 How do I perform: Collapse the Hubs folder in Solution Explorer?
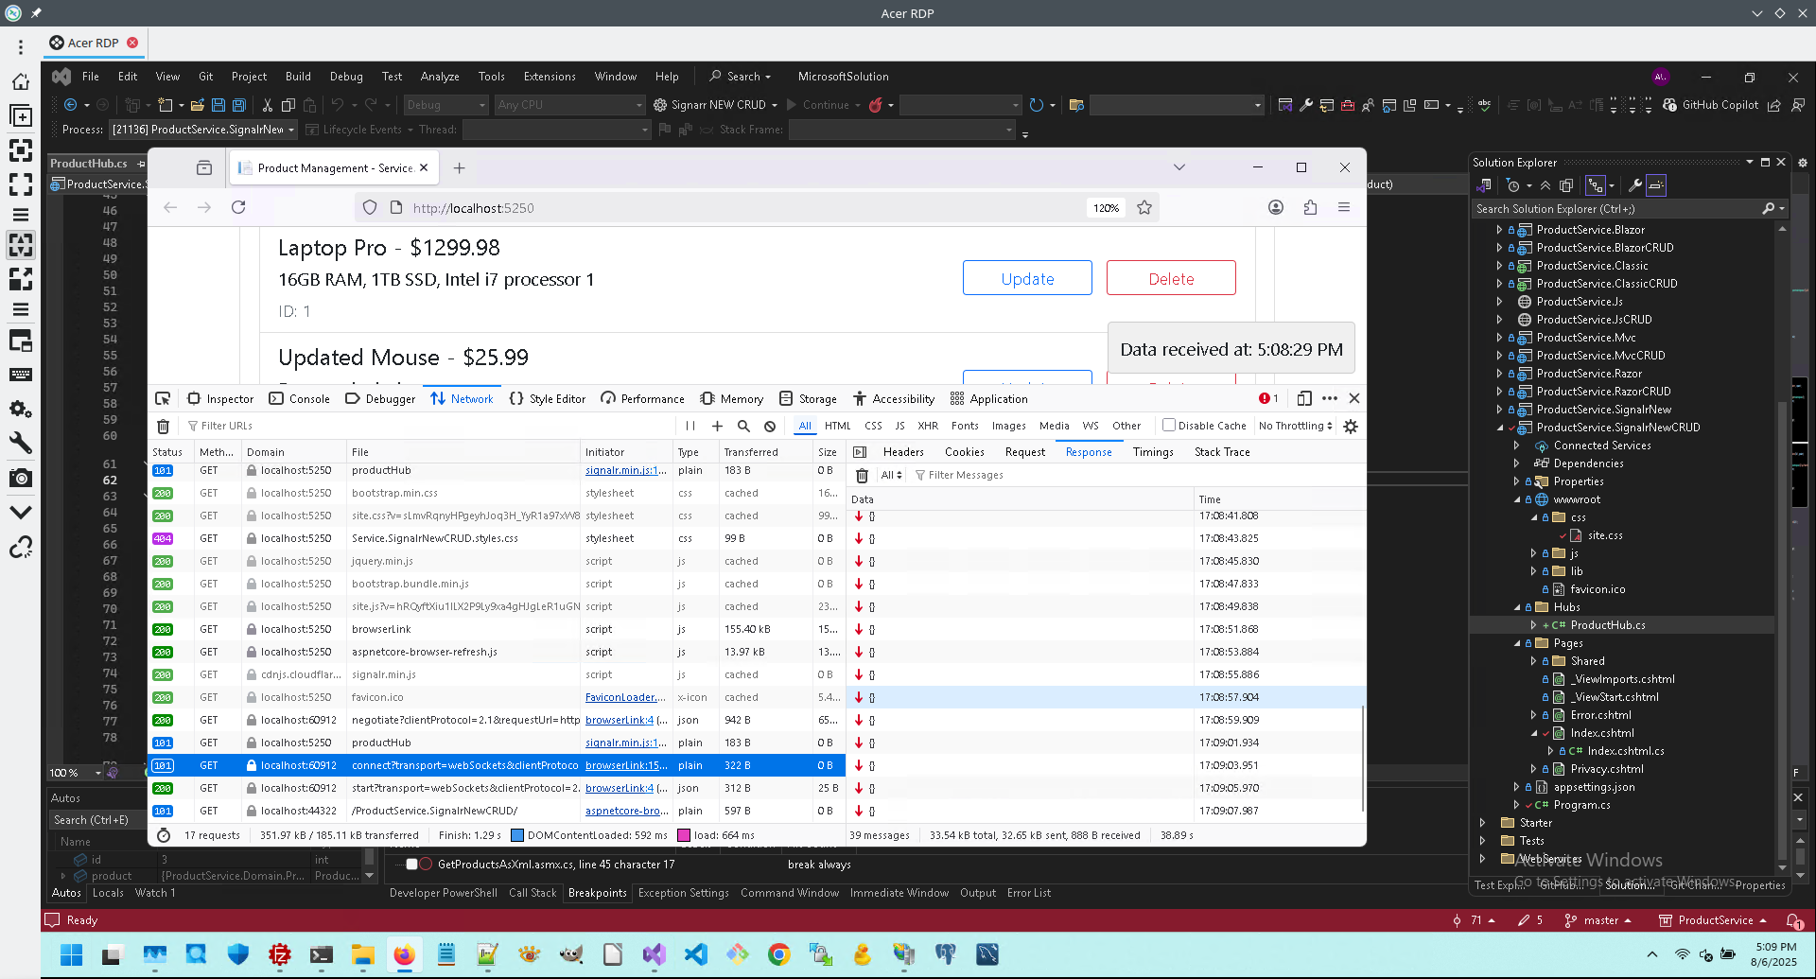[x=1516, y=607]
